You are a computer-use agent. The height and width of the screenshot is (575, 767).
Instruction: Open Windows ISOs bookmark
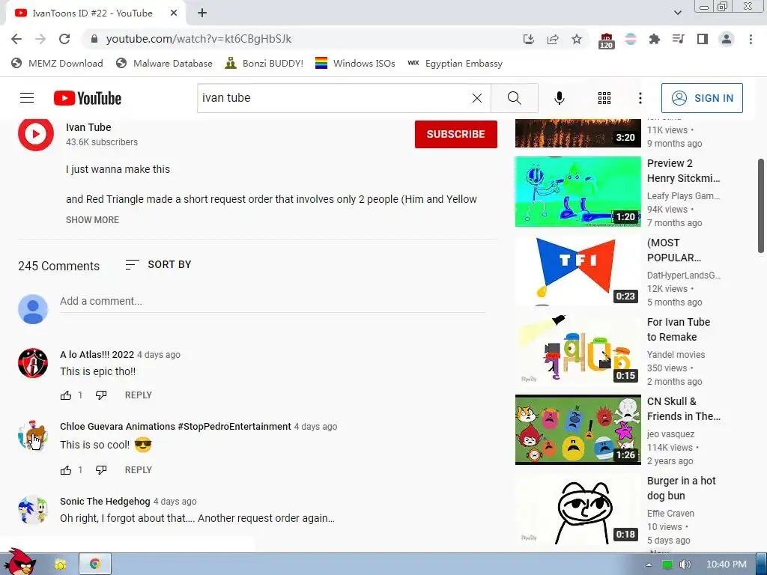click(x=355, y=64)
